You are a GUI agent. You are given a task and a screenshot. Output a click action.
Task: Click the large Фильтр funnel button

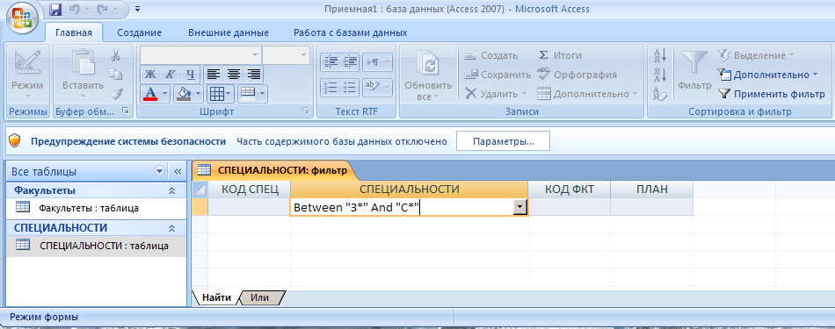click(694, 70)
